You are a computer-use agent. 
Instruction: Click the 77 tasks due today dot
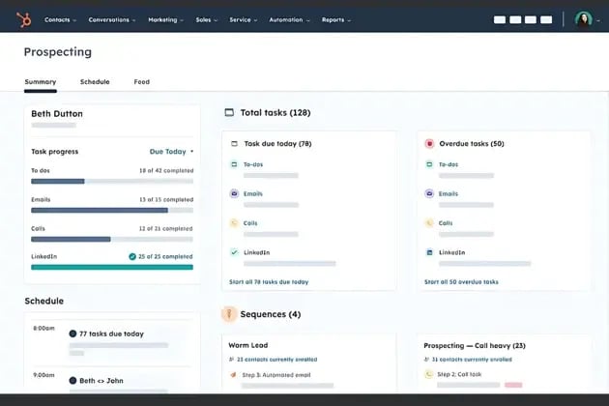click(x=72, y=333)
